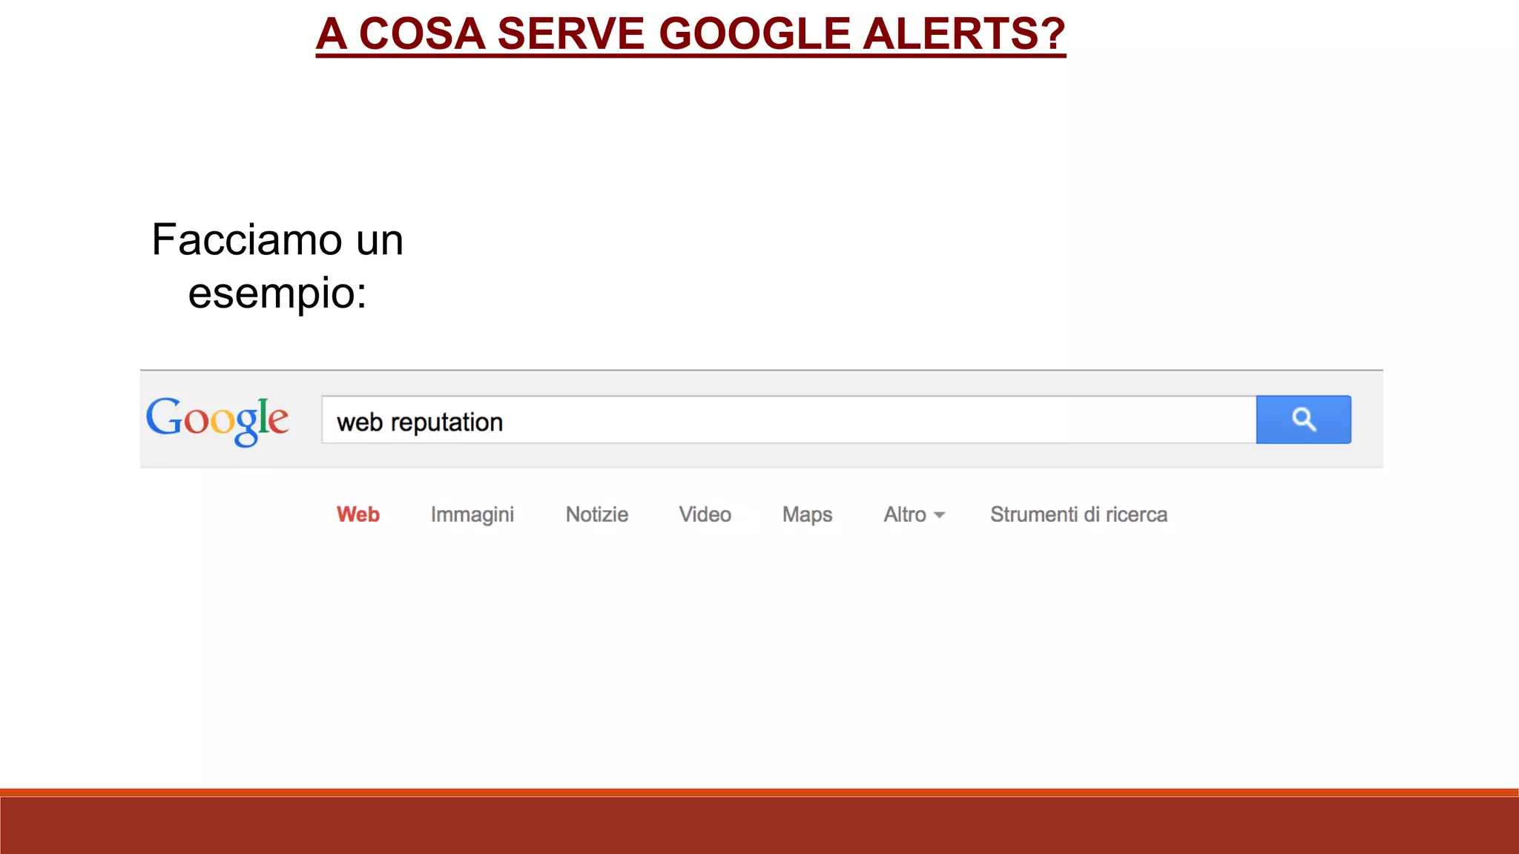Screen dimensions: 1519x854
Task: Click the blue magnifying glass search button
Action: pos(1303,420)
